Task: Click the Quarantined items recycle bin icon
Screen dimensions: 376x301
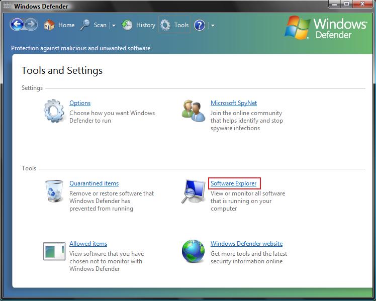Action: 54,191
